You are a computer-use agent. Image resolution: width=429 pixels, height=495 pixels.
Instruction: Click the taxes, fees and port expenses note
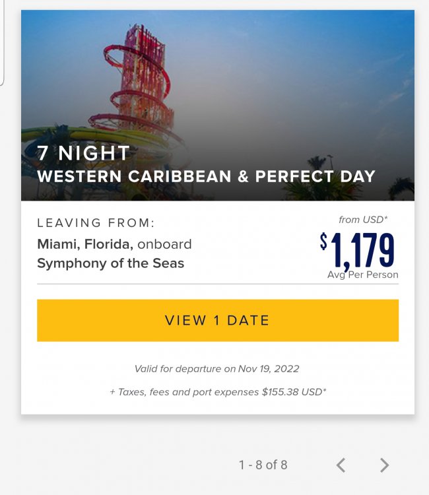pyautogui.click(x=218, y=392)
